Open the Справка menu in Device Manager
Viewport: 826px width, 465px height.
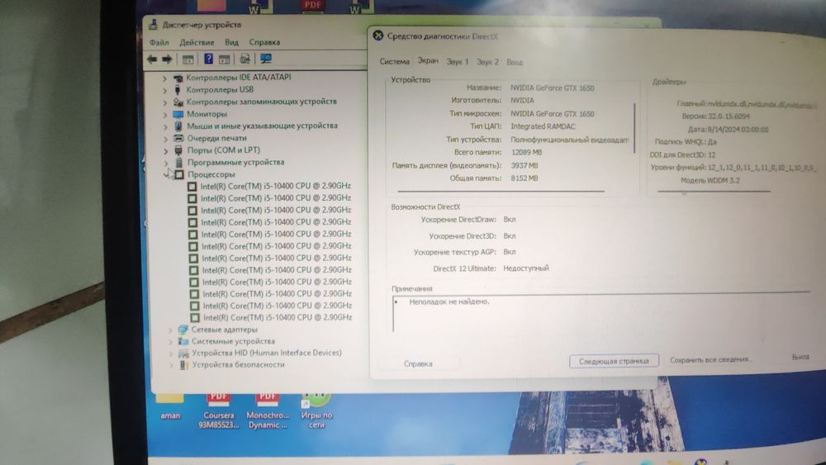click(264, 42)
